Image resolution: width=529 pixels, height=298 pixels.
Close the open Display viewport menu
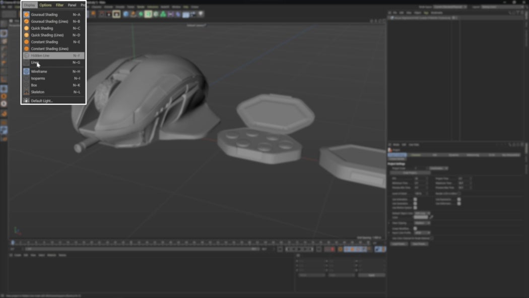[29, 5]
